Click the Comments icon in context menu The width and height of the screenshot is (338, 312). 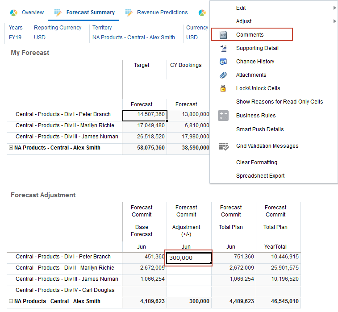click(223, 35)
